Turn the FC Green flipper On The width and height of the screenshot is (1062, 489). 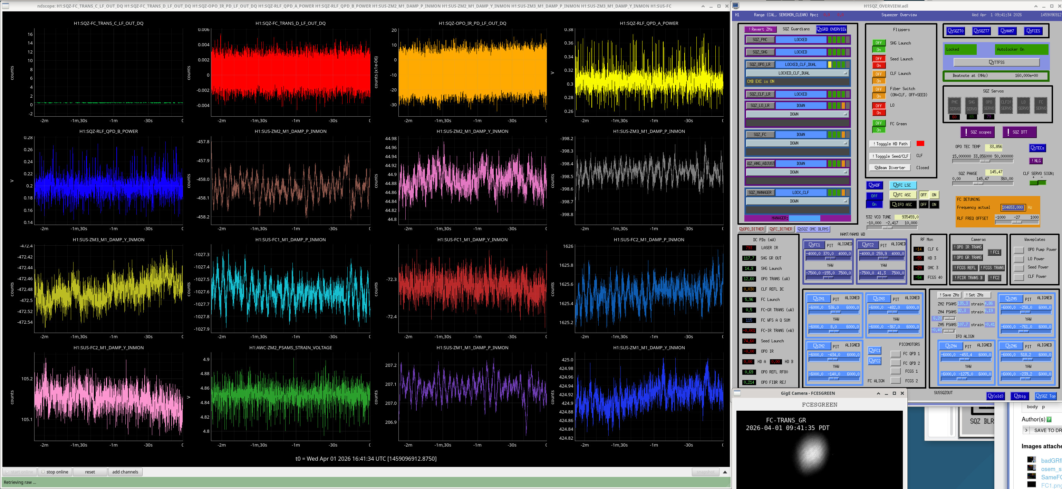[879, 130]
